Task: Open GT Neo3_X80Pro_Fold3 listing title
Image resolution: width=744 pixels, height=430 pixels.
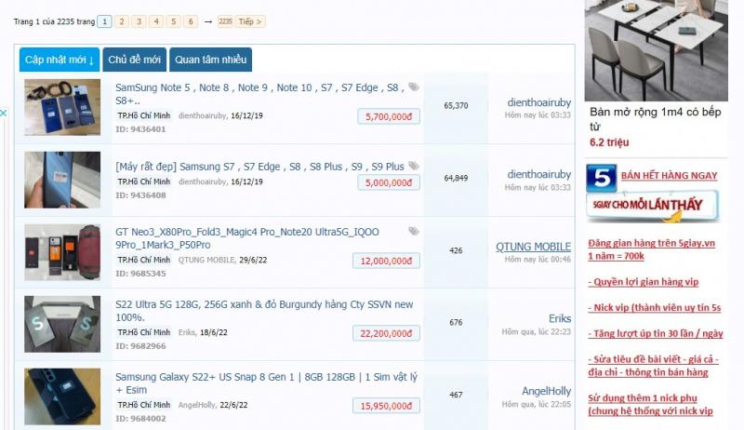Action: pos(247,238)
